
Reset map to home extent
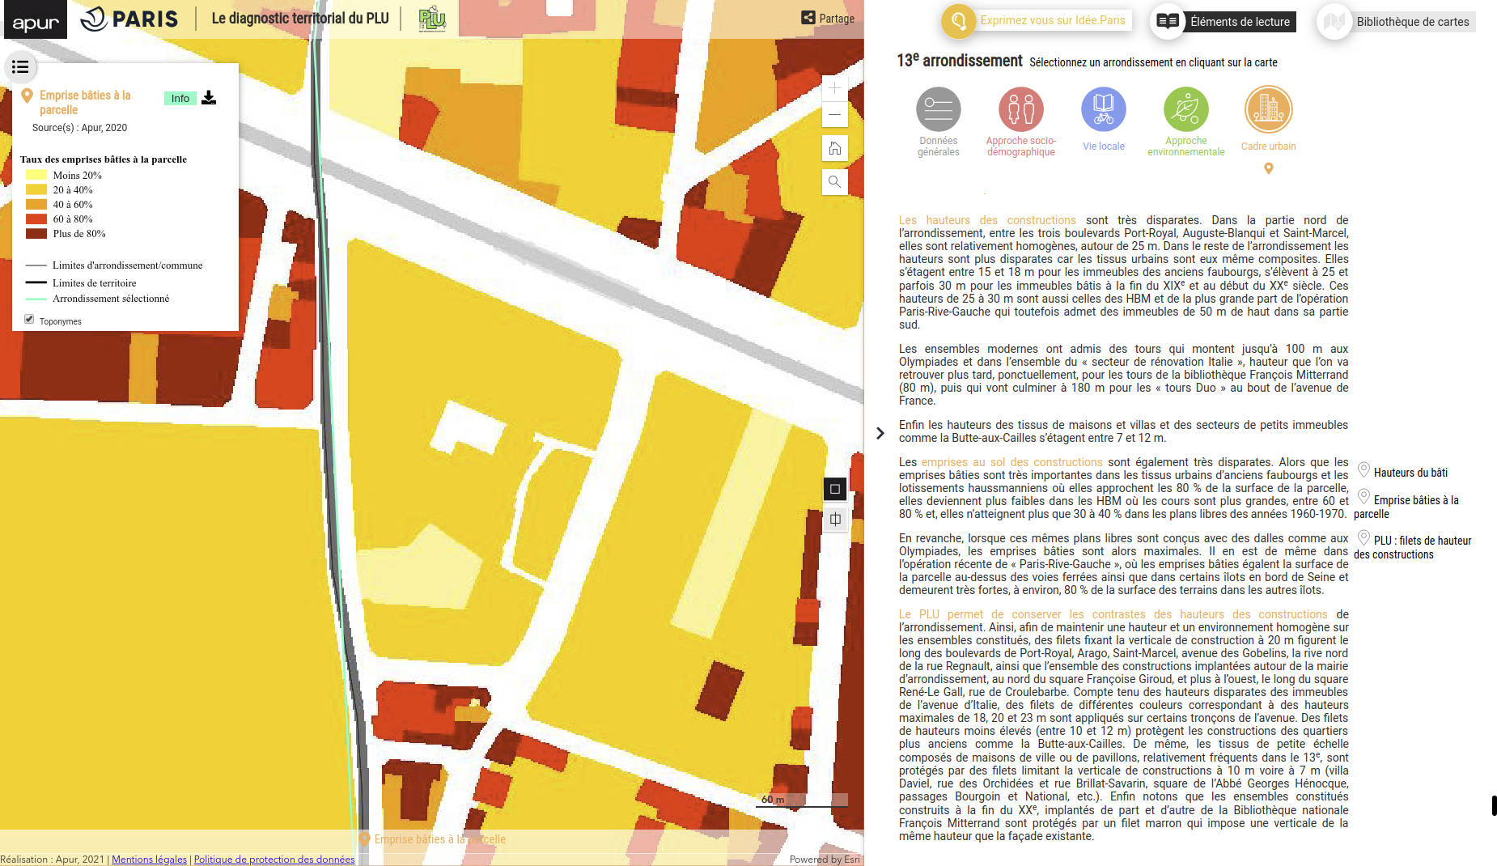point(834,148)
